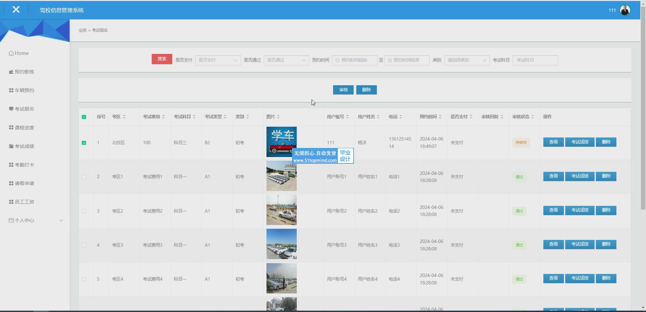Check the row 2 checkbox
This screenshot has width=646, height=312.
pyautogui.click(x=84, y=177)
